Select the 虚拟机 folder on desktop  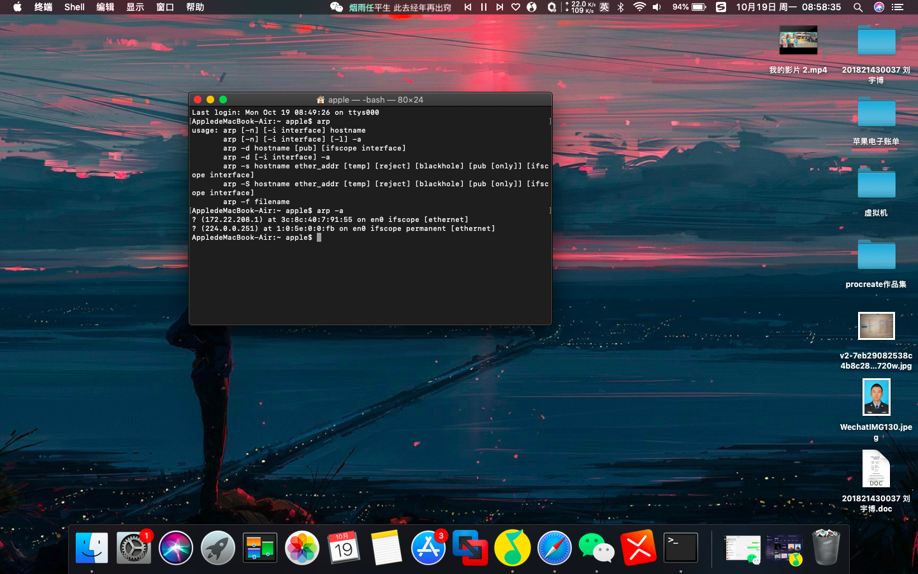pyautogui.click(x=876, y=184)
